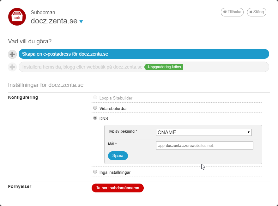Click the Tillbaka button
278x206 pixels.
click(232, 12)
